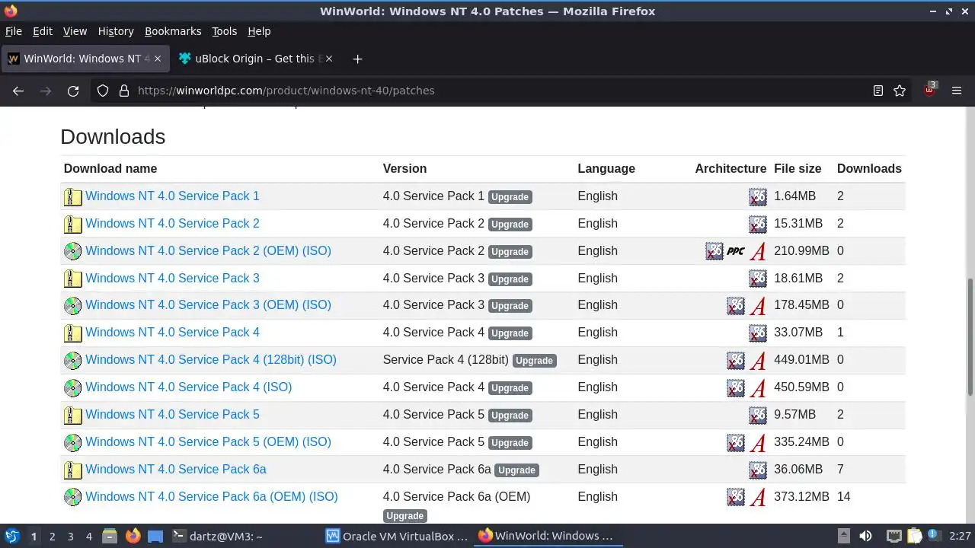
Task: Open Windows NT 4.0 Service Pack 6a link
Action: point(176,469)
